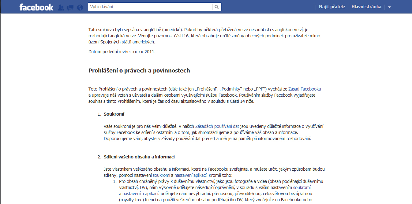The width and height of the screenshot is (412, 204).
Task: Open the messages icon in top bar
Action: 70,7
